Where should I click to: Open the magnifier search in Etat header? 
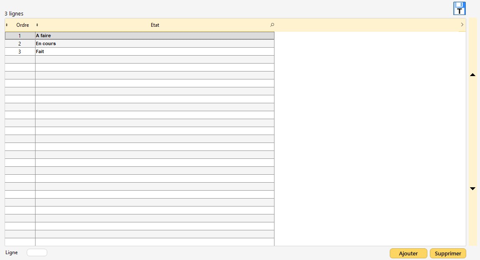(272, 25)
